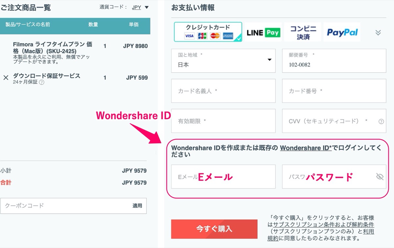Click the CVV security code field
This screenshot has width=394, height=248.
click(334, 121)
